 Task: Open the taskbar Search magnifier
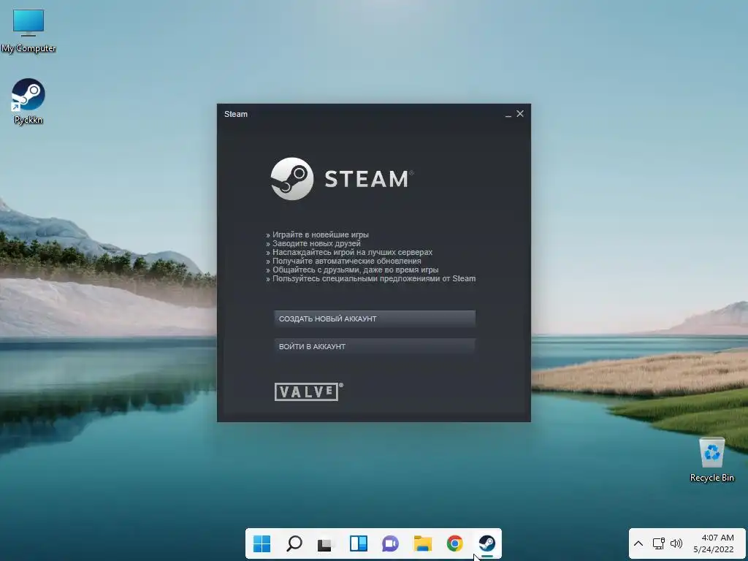[294, 543]
